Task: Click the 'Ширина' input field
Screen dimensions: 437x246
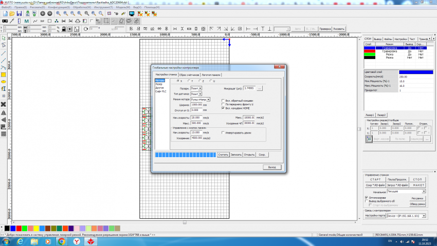Action: pyautogui.click(x=196, y=104)
